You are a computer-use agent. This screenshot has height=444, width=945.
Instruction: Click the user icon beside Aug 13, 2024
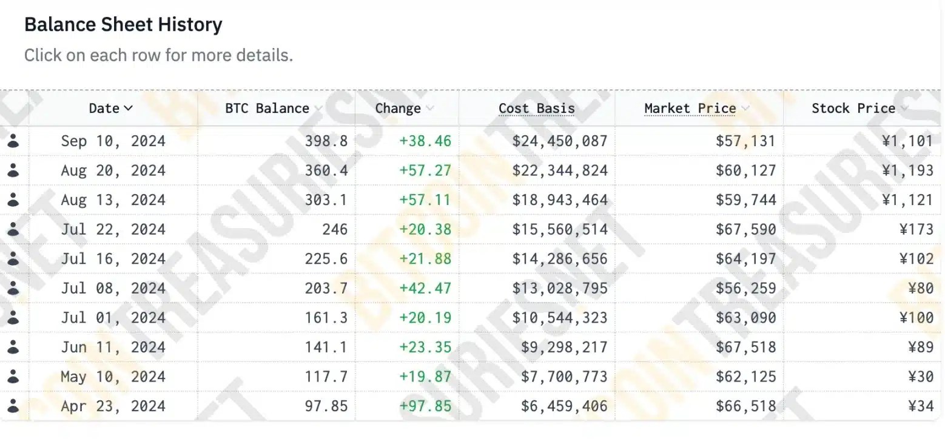(x=13, y=200)
